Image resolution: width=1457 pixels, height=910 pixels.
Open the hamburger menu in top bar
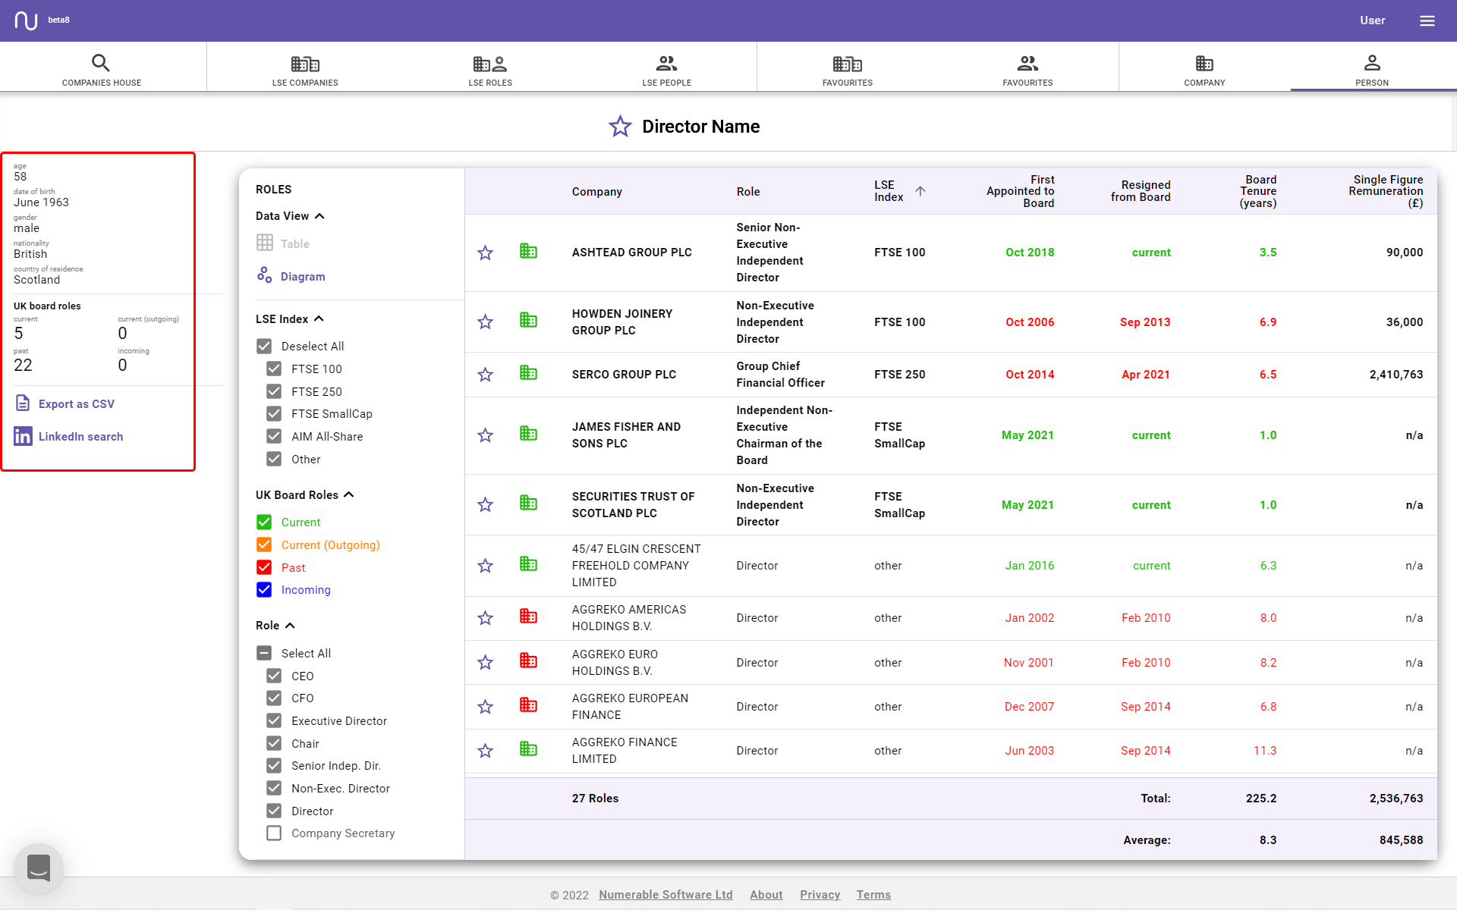pyautogui.click(x=1427, y=20)
